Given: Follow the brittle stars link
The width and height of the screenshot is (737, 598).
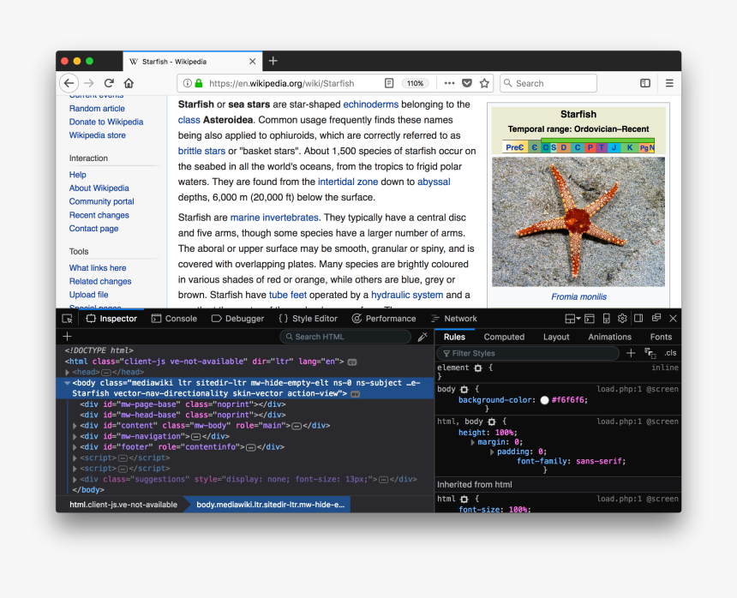Looking at the screenshot, I should coord(201,151).
